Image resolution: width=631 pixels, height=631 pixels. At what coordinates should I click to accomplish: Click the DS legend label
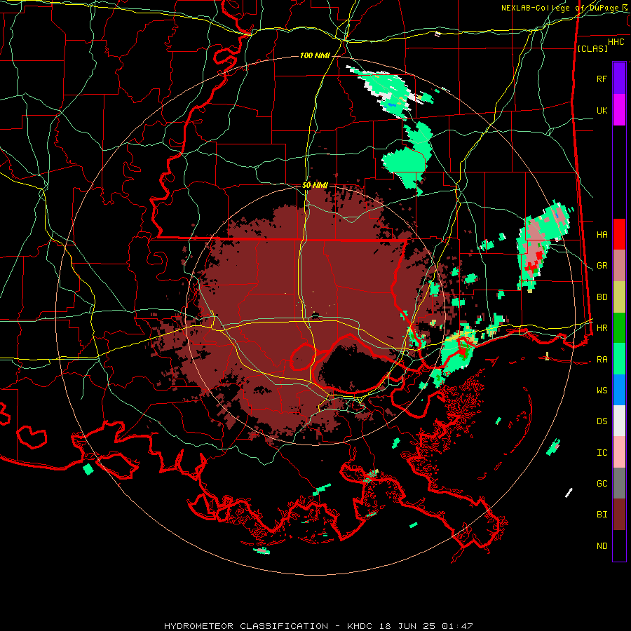point(602,421)
